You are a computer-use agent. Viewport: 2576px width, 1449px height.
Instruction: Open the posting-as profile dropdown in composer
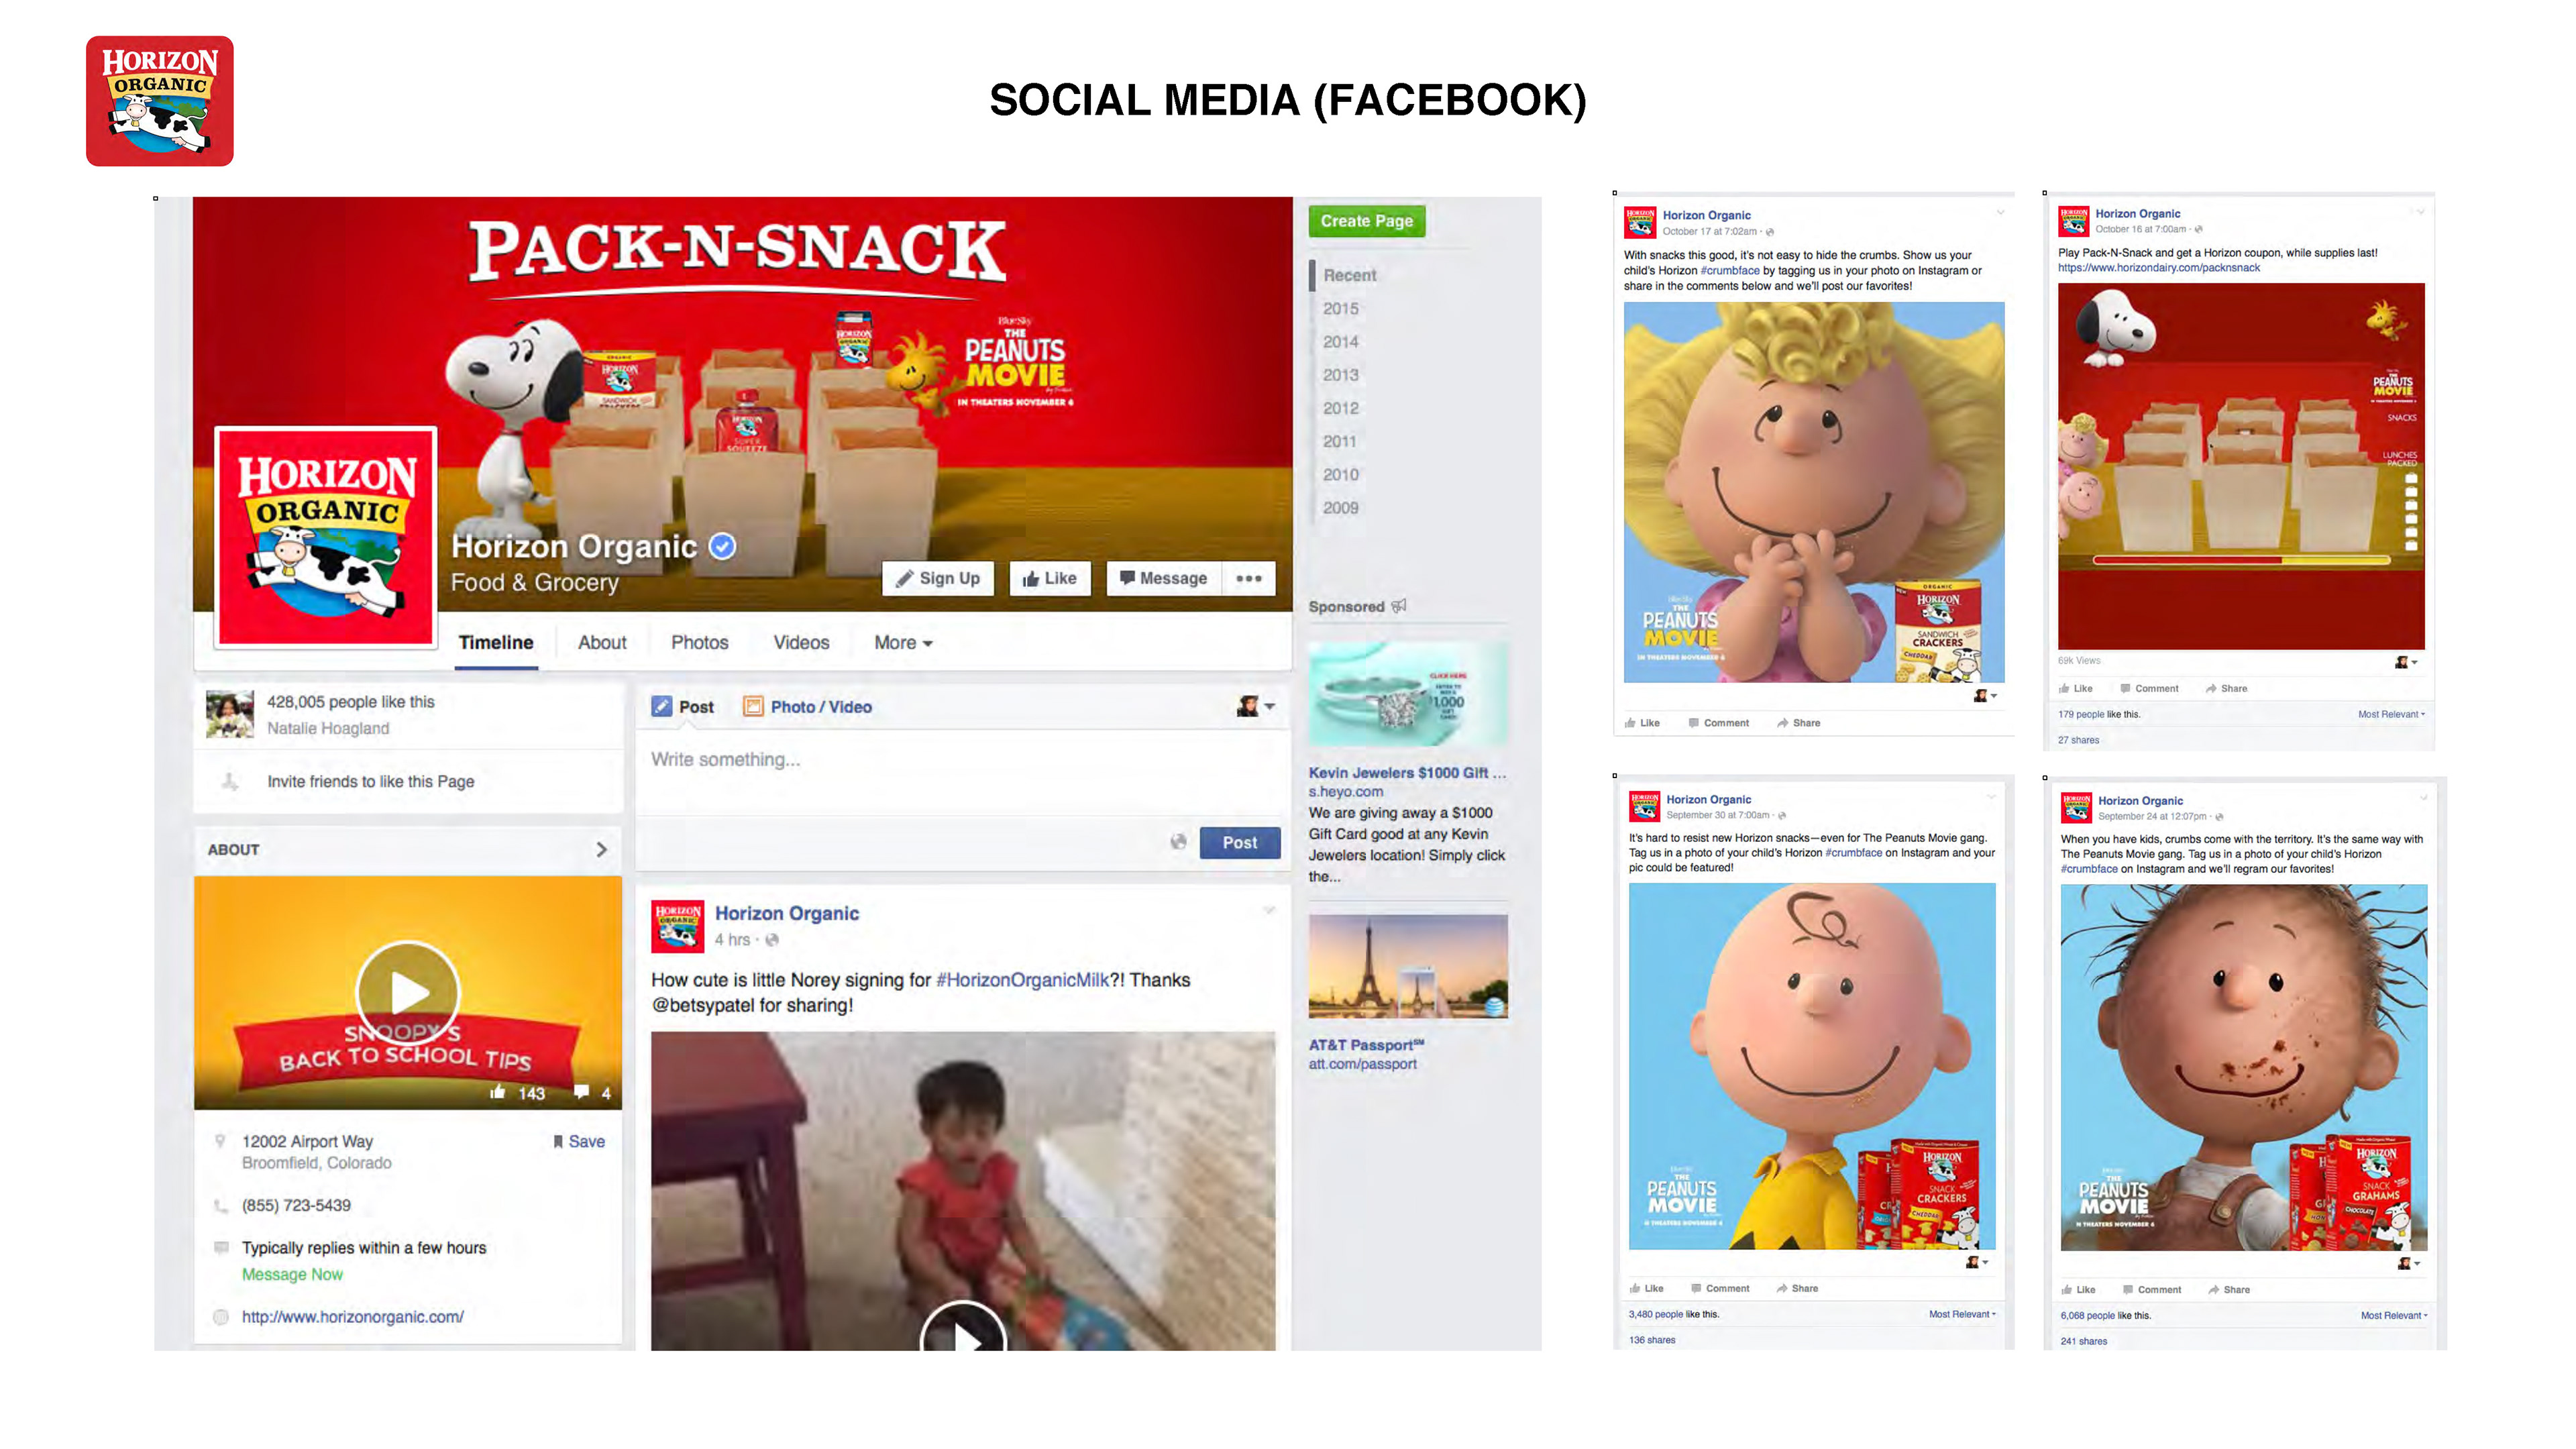pyautogui.click(x=1255, y=706)
